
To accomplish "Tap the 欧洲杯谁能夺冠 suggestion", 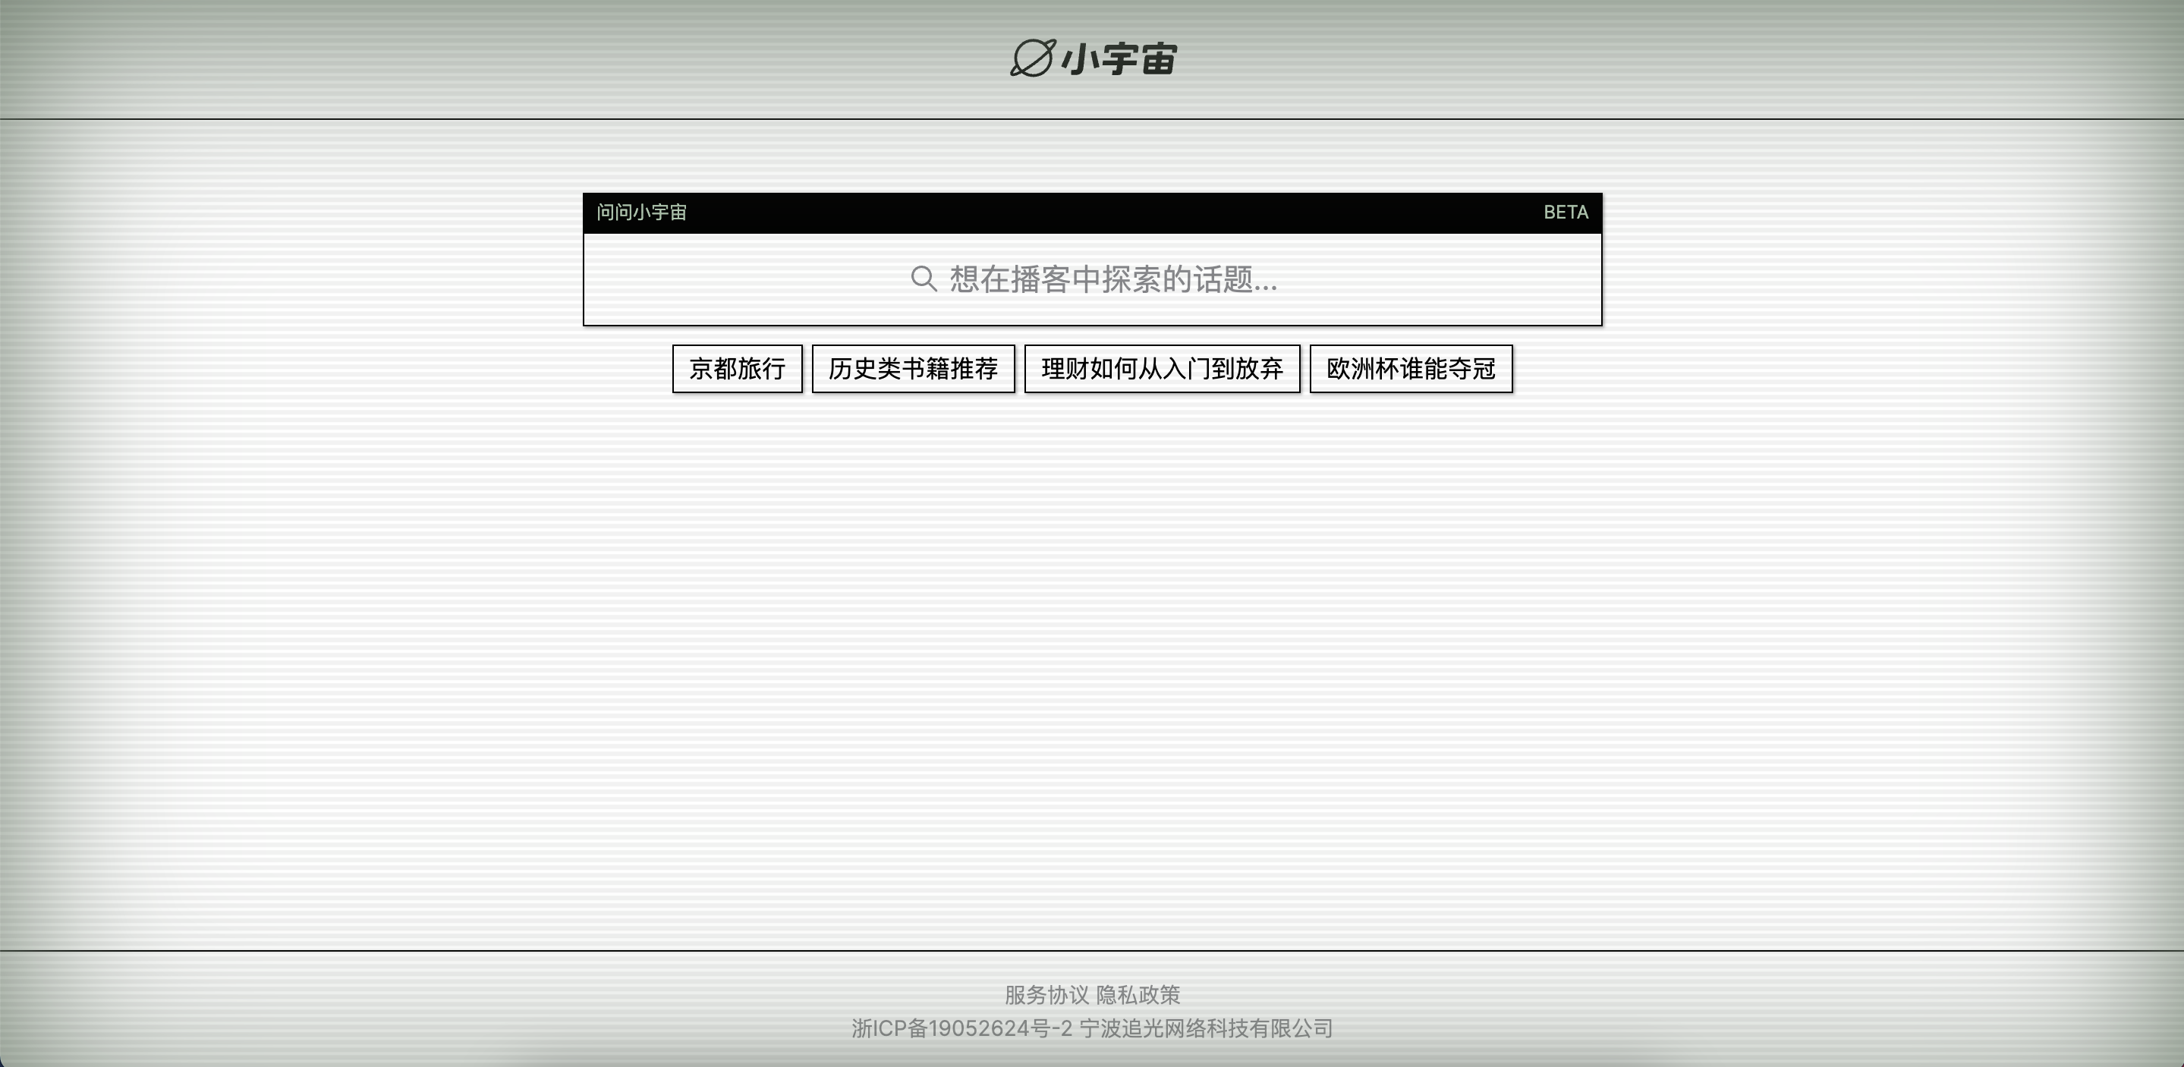I will pos(1411,369).
